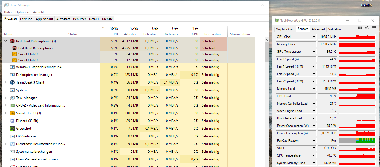Open the Ansicht menu
Viewport: 380px width, 167px height.
pyautogui.click(x=38, y=12)
